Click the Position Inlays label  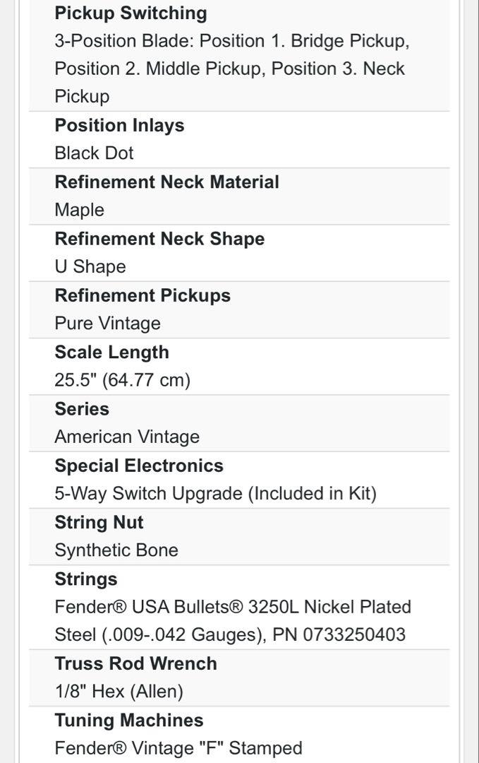click(x=119, y=126)
